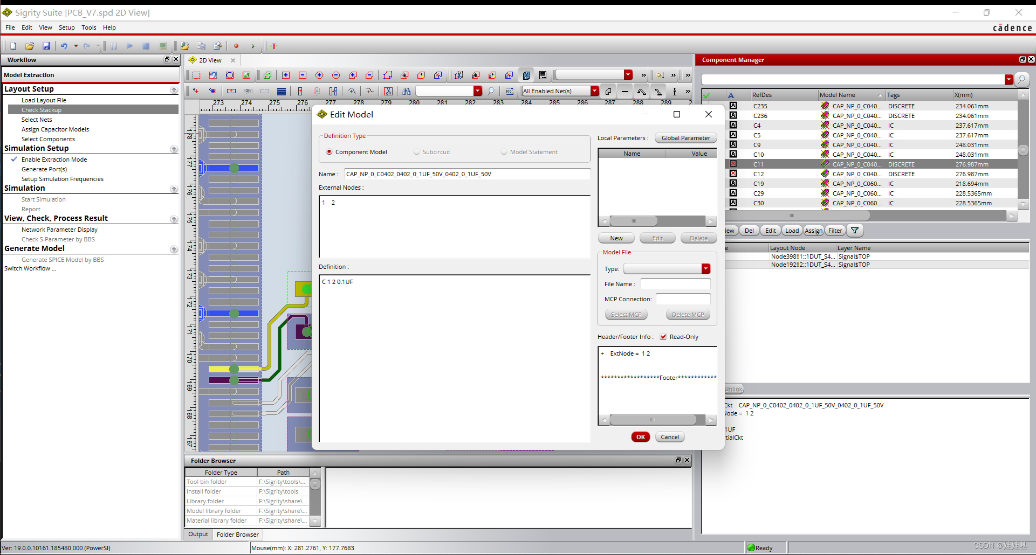Click the funnel filter icon in Component Manager

pos(855,231)
